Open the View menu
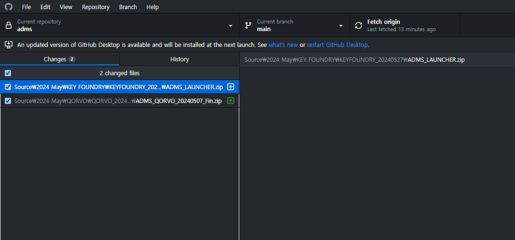 [66, 7]
